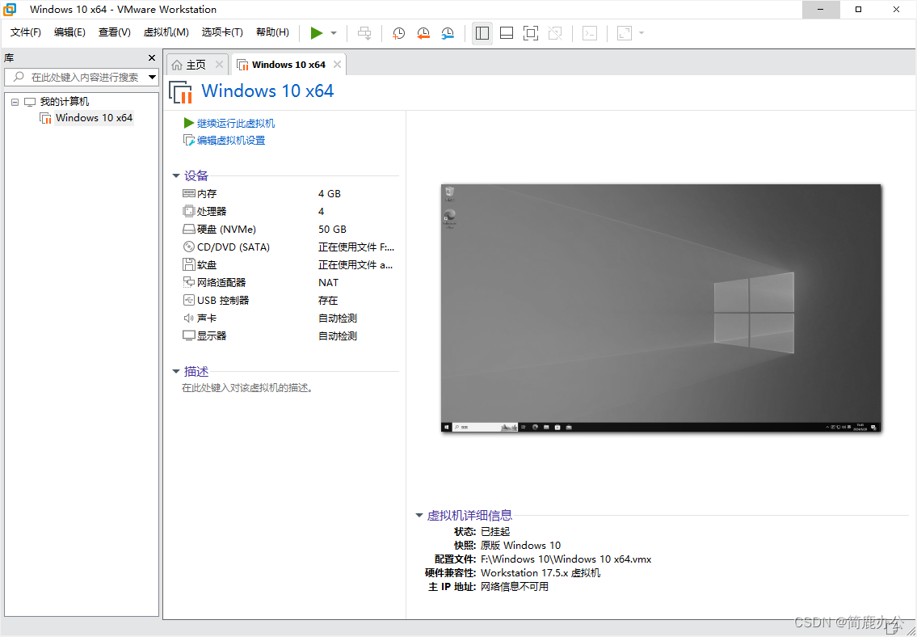Click the description text field 在此处键入对该虚拟机的描述
Image resolution: width=917 pixels, height=637 pixels.
pos(247,388)
